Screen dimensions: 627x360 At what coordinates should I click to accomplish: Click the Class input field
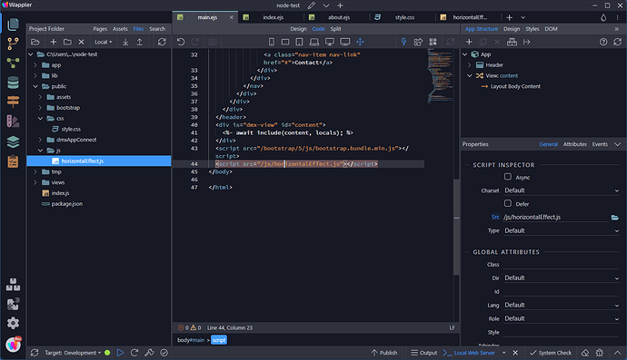(x=562, y=264)
